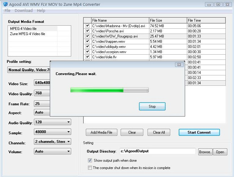Open the Download menu
Image resolution: width=234 pixels, height=177 pixels.
24,11
